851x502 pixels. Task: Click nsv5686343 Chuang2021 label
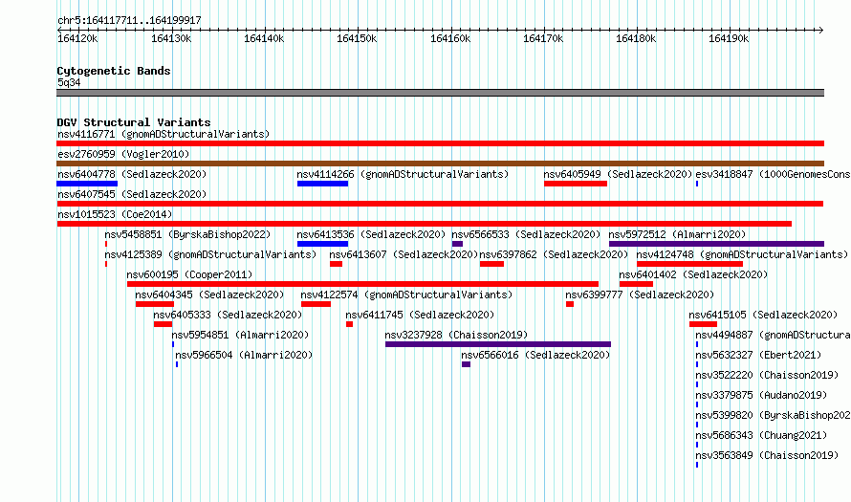(761, 435)
